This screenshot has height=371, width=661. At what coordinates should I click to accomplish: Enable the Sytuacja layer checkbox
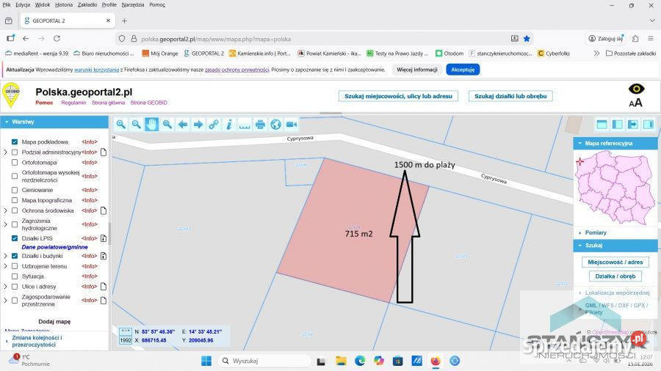(x=15, y=276)
